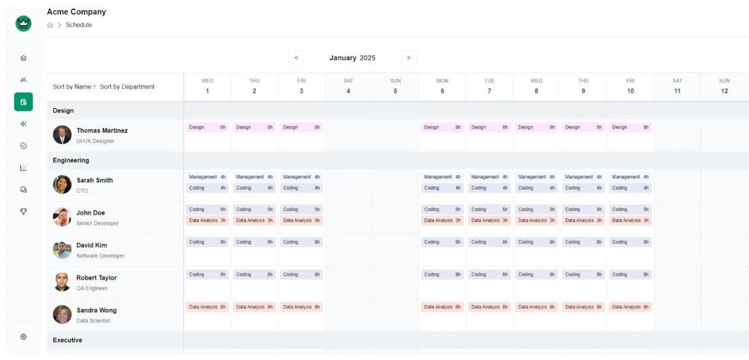Open John Doe's Coding 5h on Jan 3

coord(301,209)
